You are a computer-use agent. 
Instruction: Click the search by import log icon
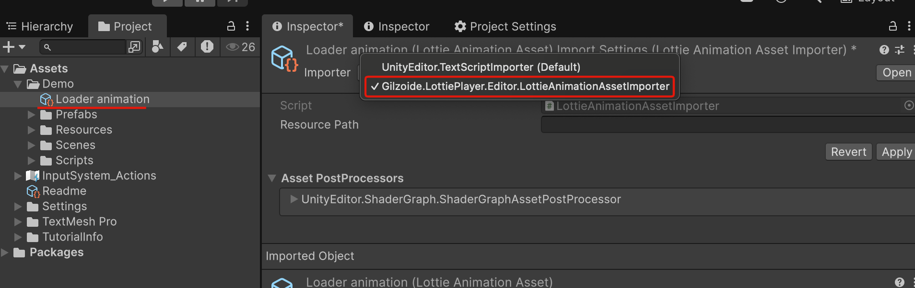tap(207, 47)
